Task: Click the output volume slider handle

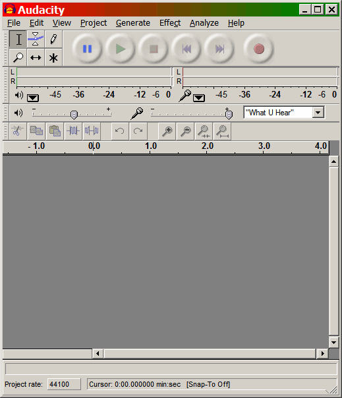Action: coord(74,115)
